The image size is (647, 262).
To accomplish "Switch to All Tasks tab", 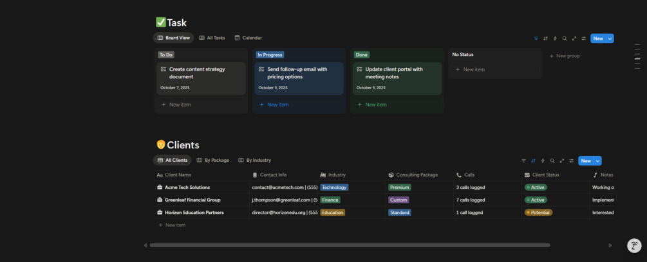I will pos(212,38).
